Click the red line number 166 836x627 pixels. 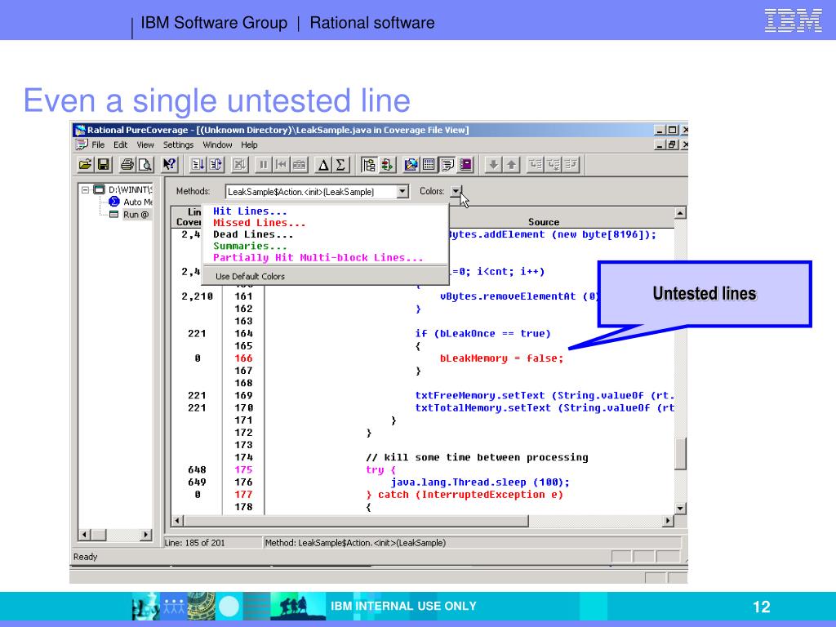pos(243,358)
